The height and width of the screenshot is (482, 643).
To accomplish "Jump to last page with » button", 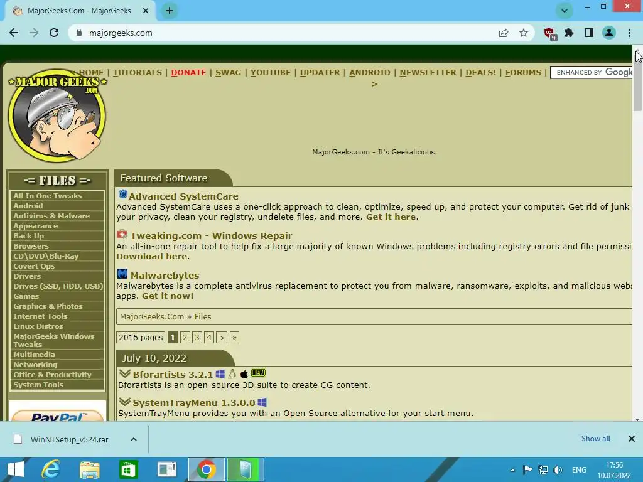I will pos(234,337).
